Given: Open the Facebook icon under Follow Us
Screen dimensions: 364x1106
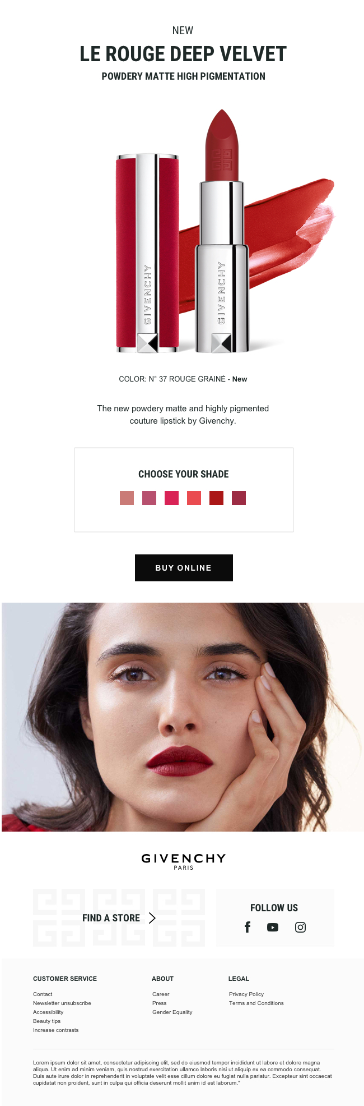Looking at the screenshot, I should 248,927.
